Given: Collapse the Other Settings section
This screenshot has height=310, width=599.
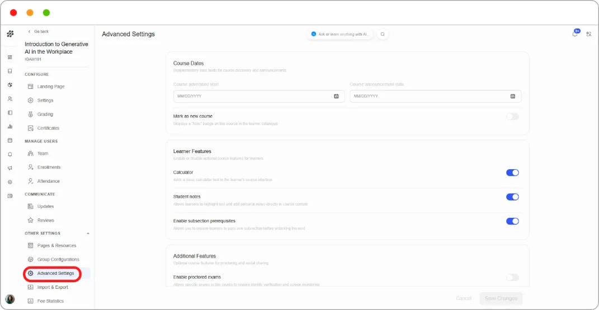Looking at the screenshot, I should coord(88,233).
